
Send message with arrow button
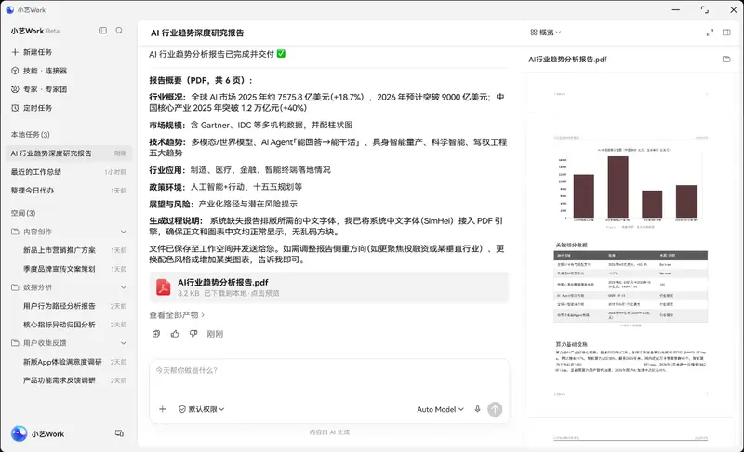pos(495,409)
